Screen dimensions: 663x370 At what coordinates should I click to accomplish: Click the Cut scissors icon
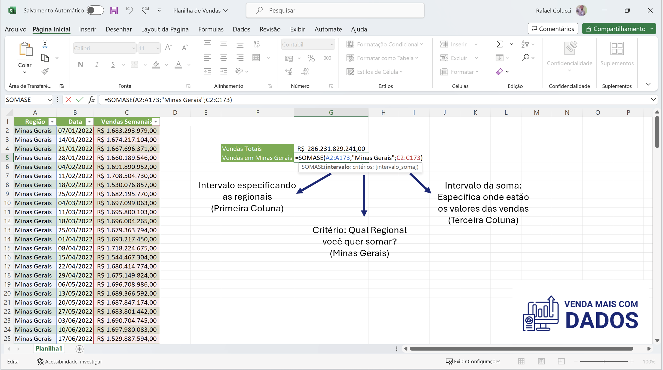(45, 44)
